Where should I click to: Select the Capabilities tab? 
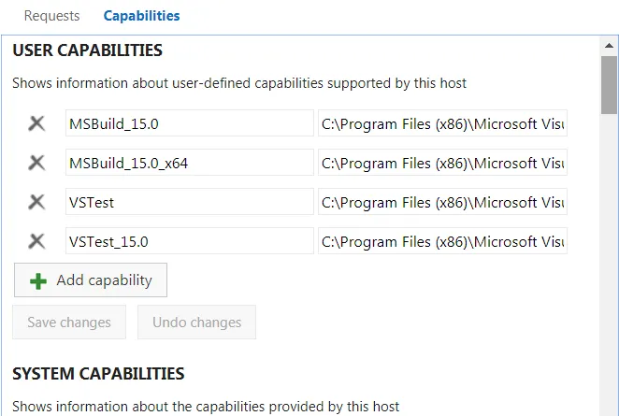coord(142,16)
